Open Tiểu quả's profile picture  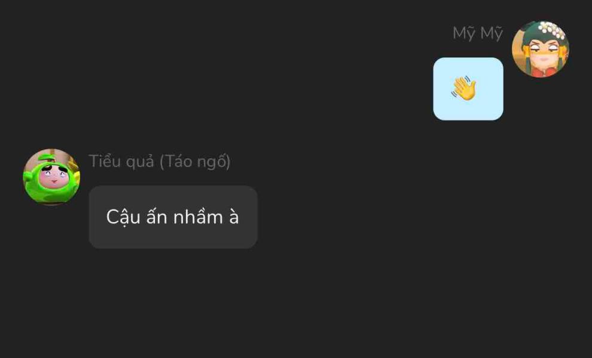(x=51, y=177)
